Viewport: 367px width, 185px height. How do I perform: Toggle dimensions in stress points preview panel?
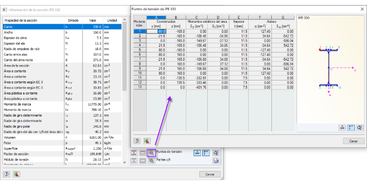click(342, 128)
